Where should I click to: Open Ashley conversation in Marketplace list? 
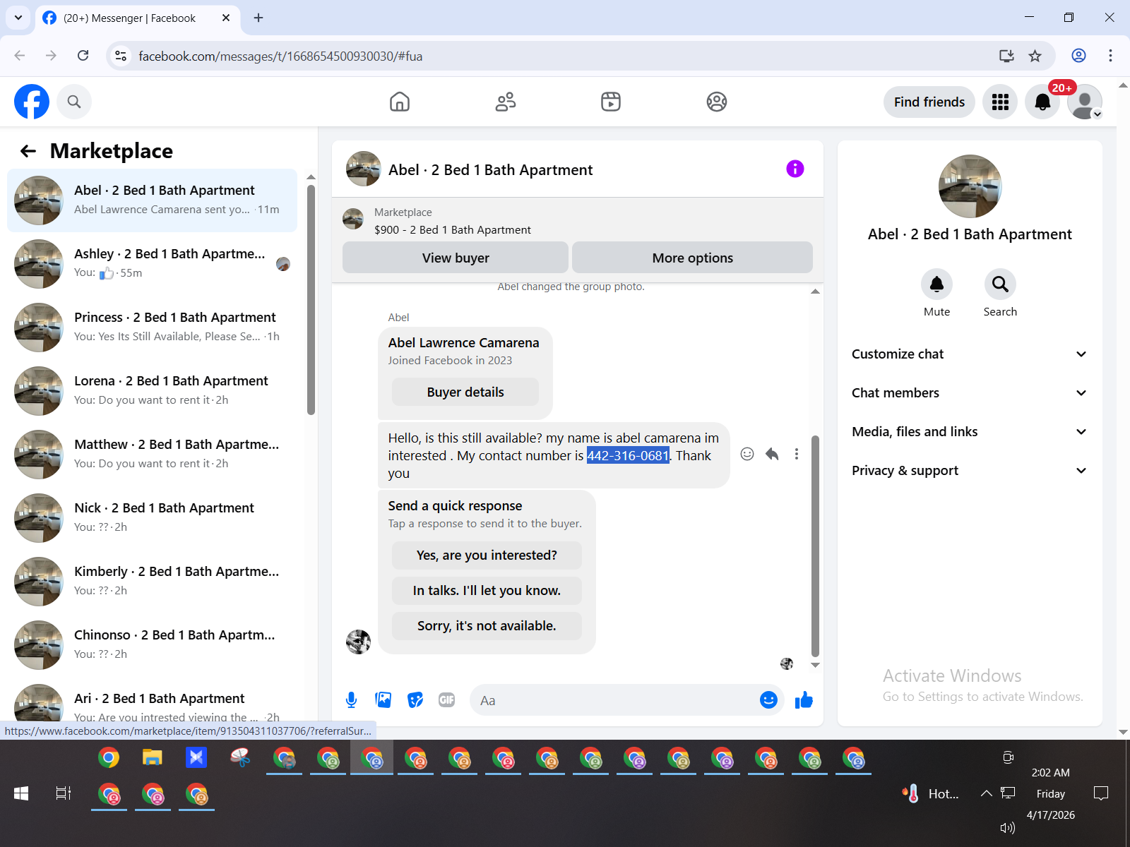click(152, 264)
